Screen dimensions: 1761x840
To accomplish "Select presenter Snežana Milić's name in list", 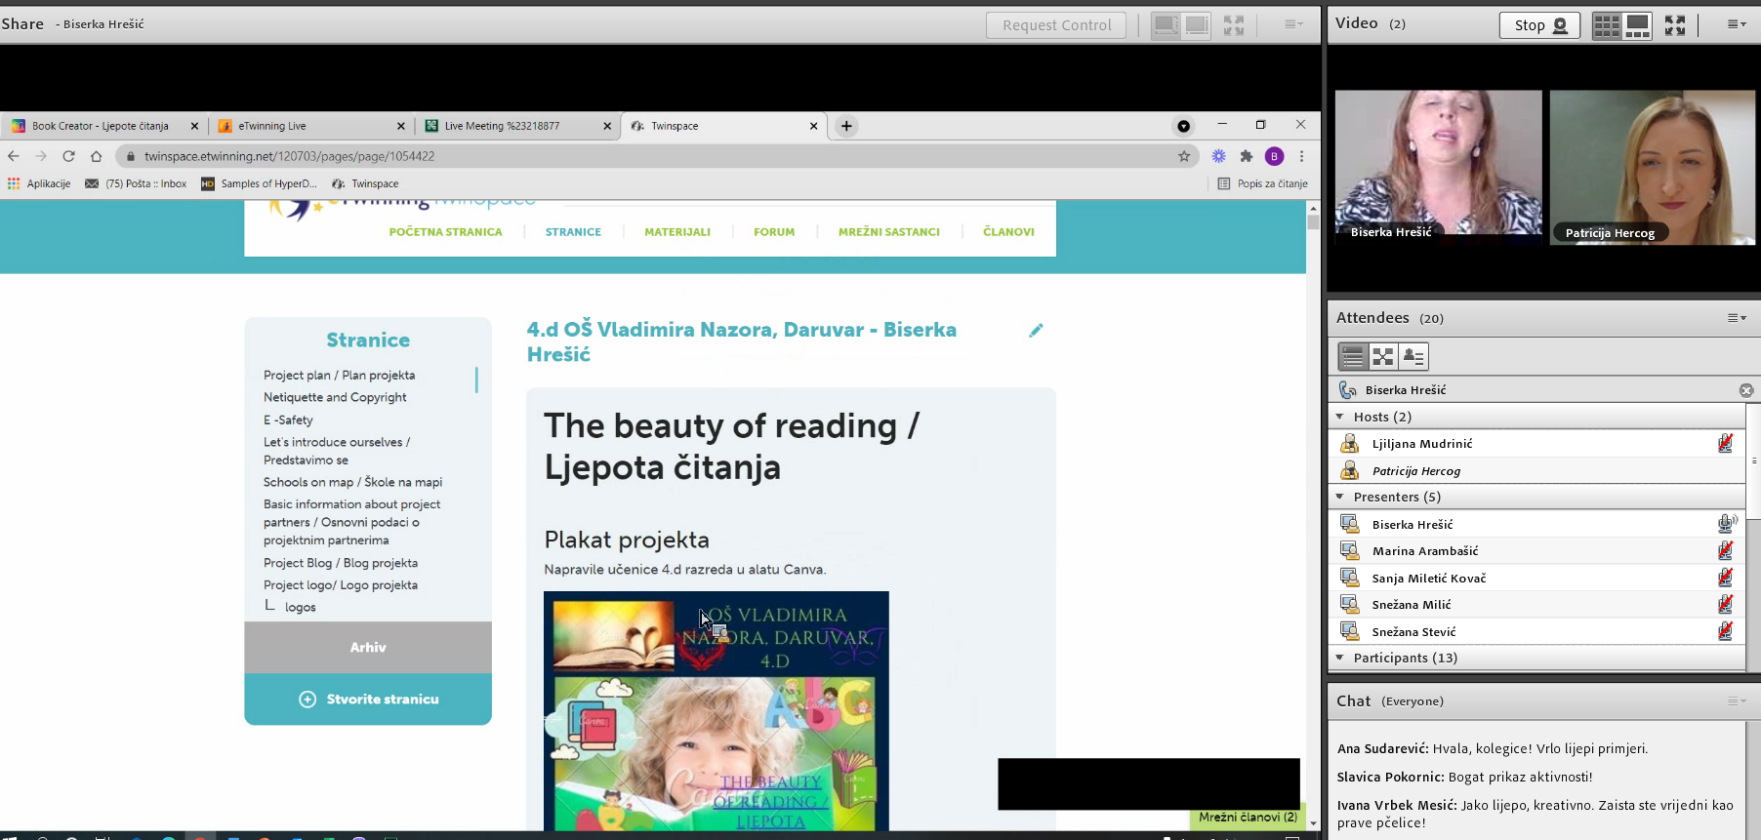I will [x=1412, y=605].
